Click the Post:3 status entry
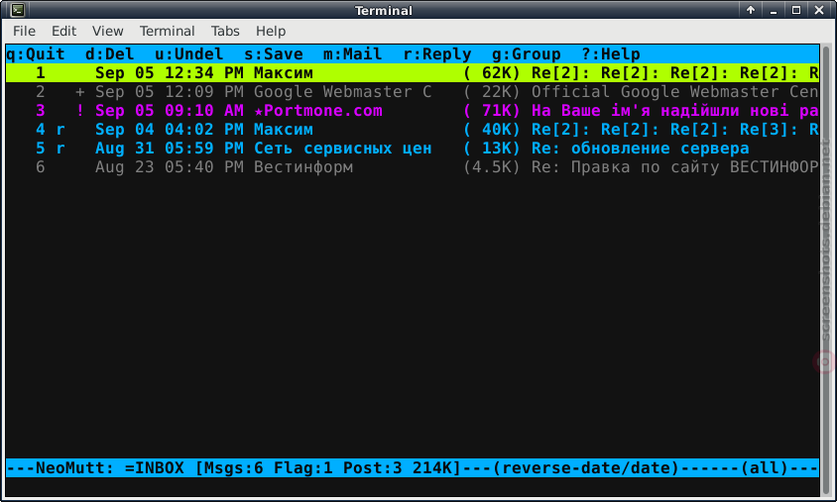The width and height of the screenshot is (837, 502). pos(373,468)
